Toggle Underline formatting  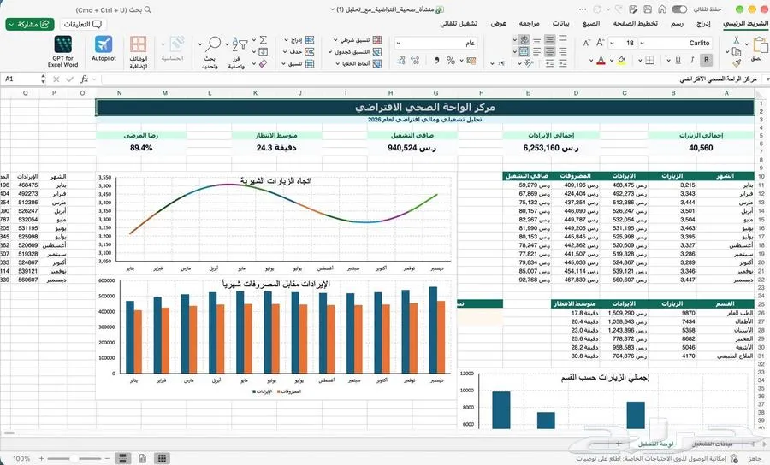pyautogui.click(x=678, y=61)
